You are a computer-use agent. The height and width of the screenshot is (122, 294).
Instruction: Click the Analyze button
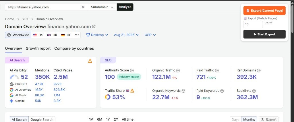click(125, 7)
